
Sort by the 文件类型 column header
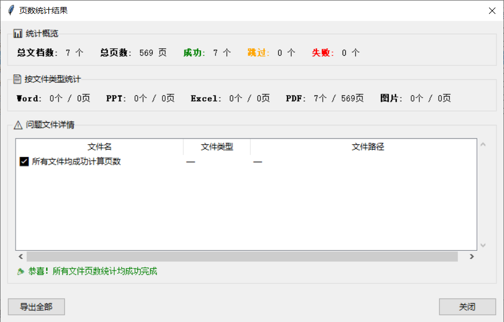point(217,147)
